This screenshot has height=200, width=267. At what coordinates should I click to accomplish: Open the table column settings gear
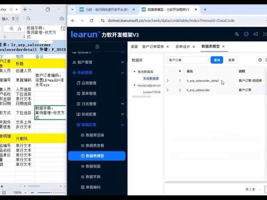click(260, 60)
